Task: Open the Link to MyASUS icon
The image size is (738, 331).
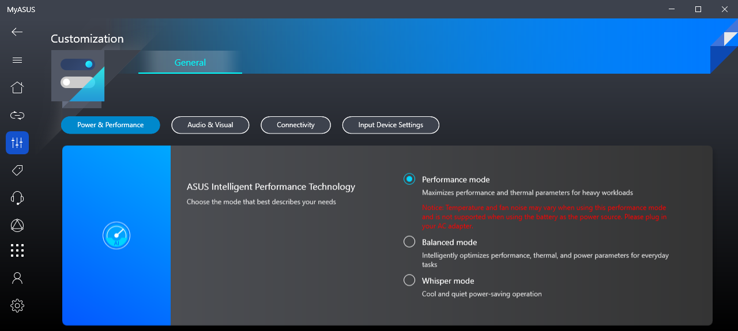Action: (x=17, y=115)
